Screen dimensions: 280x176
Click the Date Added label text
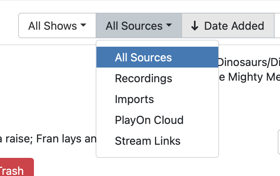(234, 26)
